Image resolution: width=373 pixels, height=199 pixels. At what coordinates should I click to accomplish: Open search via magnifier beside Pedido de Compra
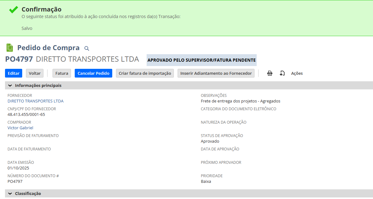[87, 48]
